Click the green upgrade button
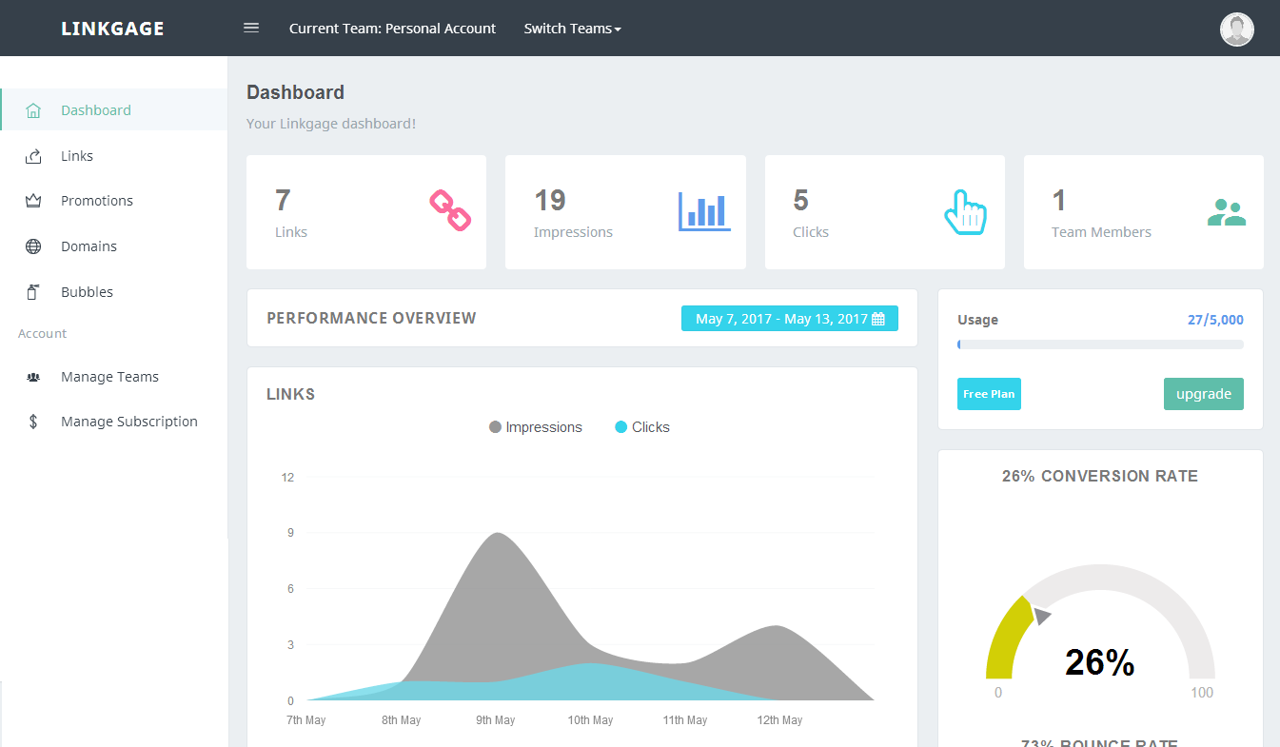 coord(1204,394)
